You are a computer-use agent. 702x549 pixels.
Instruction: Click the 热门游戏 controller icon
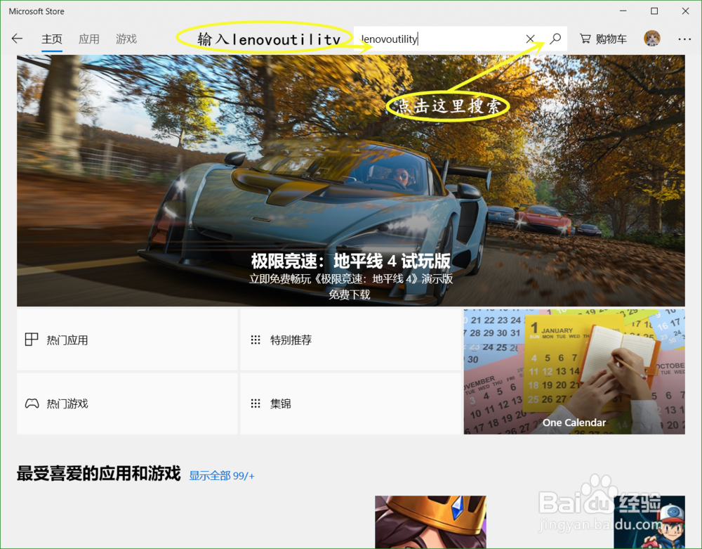32,403
